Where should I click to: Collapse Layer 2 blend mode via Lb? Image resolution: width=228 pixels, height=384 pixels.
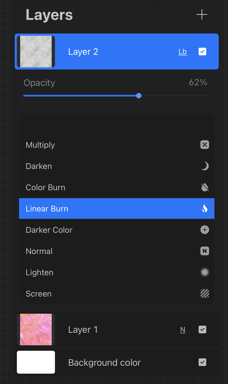[183, 52]
